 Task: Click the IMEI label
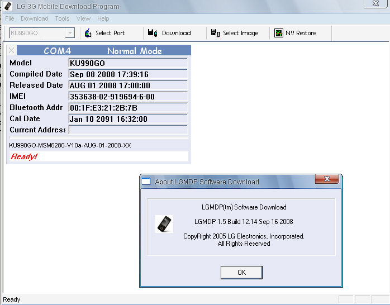18,96
